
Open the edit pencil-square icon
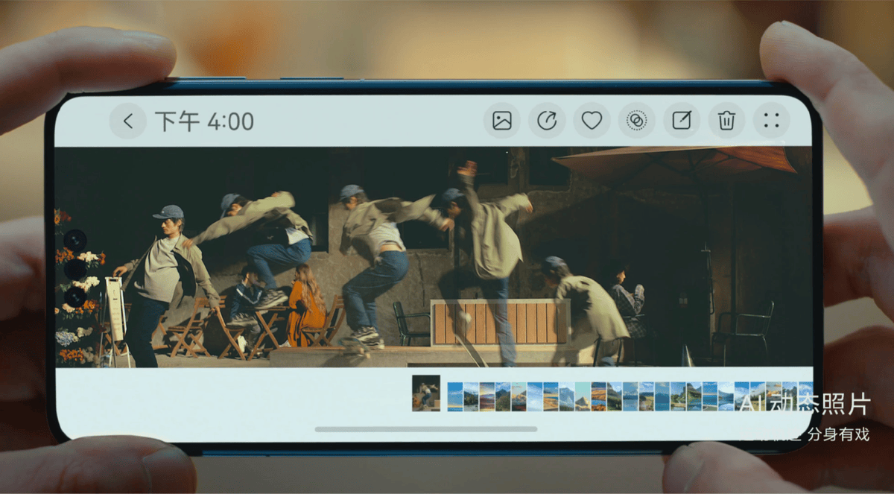tap(682, 121)
